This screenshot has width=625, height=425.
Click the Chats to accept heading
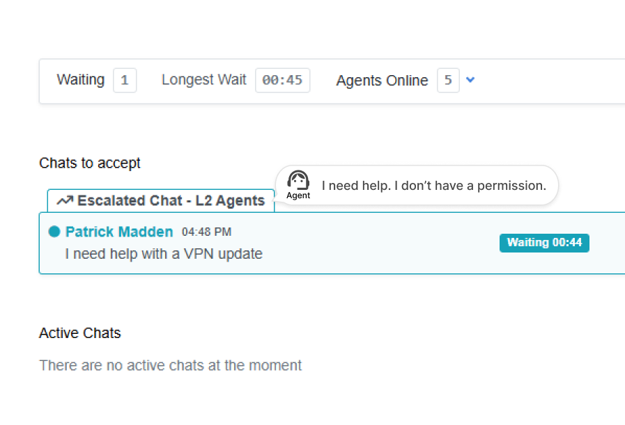pos(90,163)
